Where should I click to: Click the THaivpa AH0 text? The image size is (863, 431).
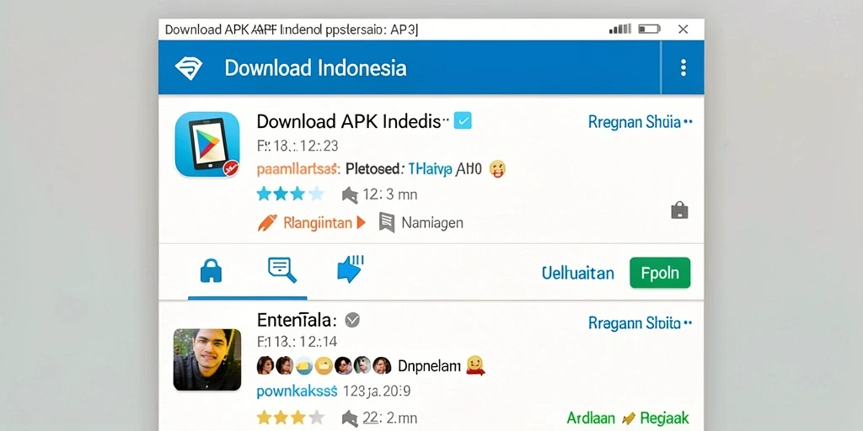pos(445,169)
